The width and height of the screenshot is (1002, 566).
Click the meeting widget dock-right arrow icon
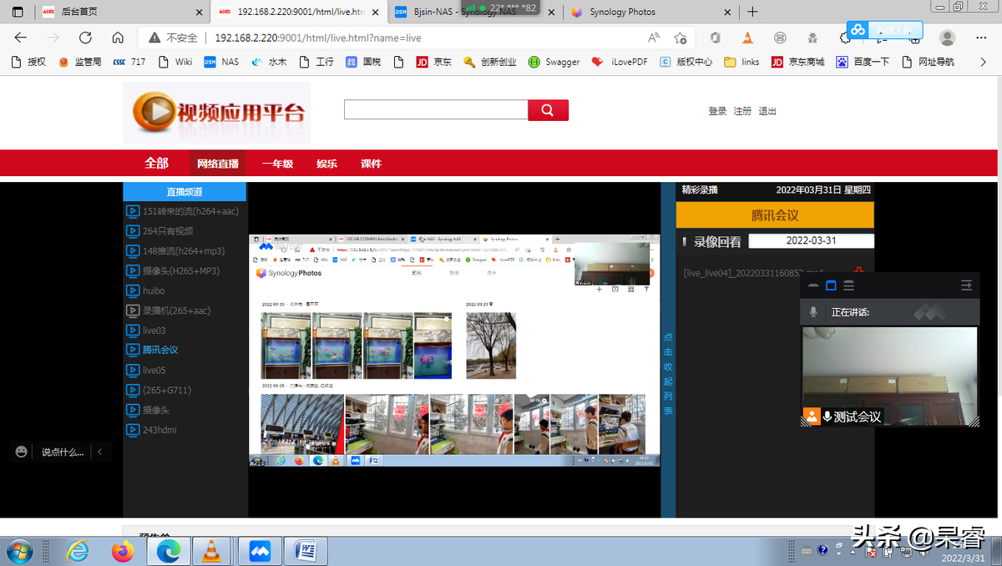pos(966,286)
